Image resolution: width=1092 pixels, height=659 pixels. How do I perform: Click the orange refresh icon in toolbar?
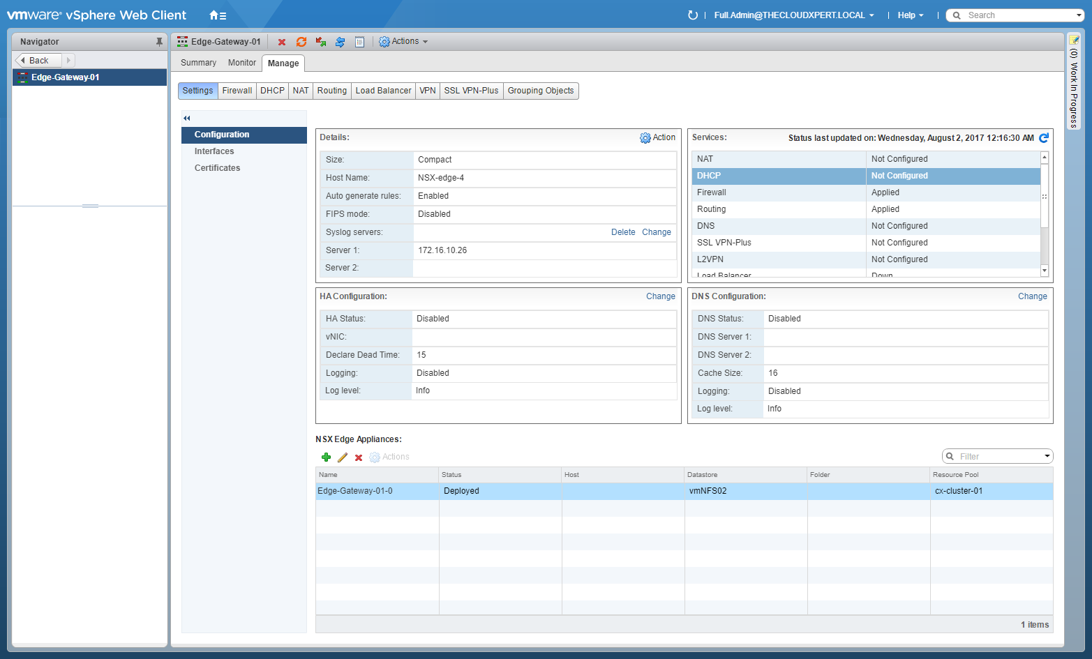point(301,43)
